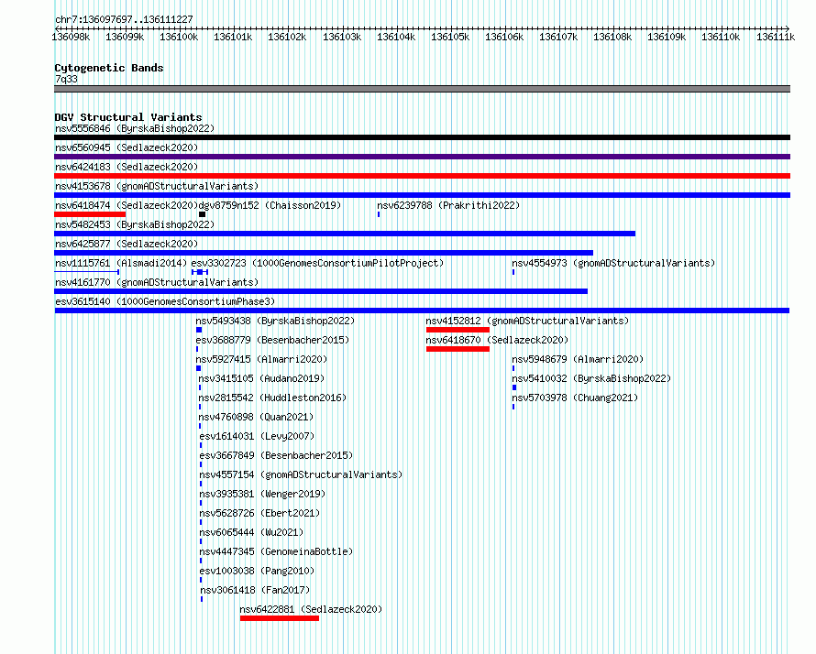Image resolution: width=816 pixels, height=654 pixels.
Task: Open esv3615140 (1000GenomesConsortiumPhase3) label
Action: pyautogui.click(x=165, y=301)
